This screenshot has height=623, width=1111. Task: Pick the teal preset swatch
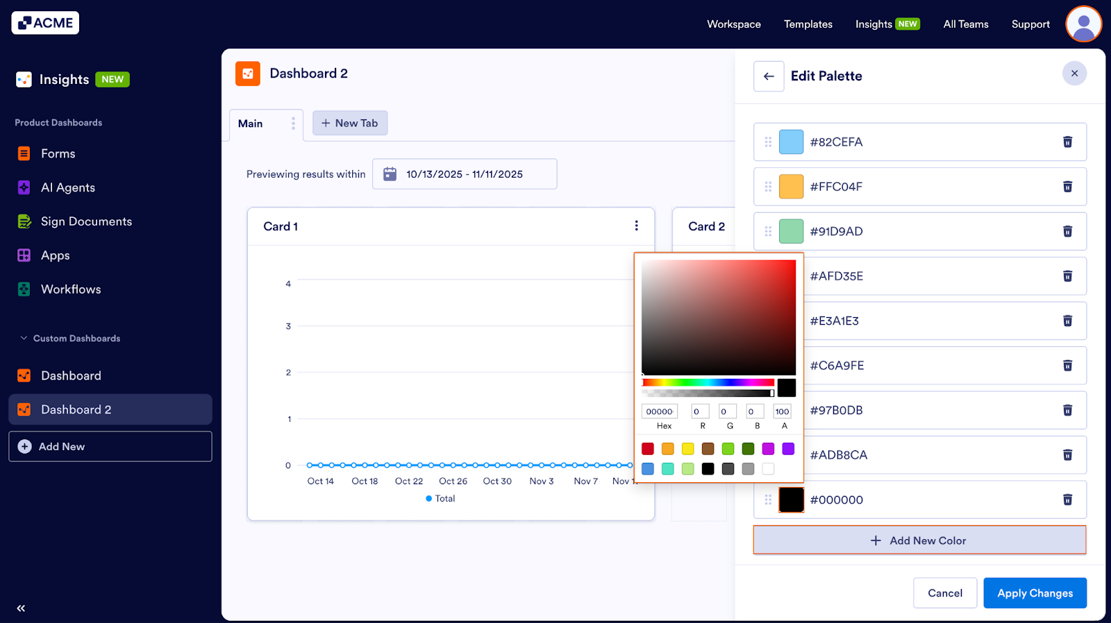667,469
